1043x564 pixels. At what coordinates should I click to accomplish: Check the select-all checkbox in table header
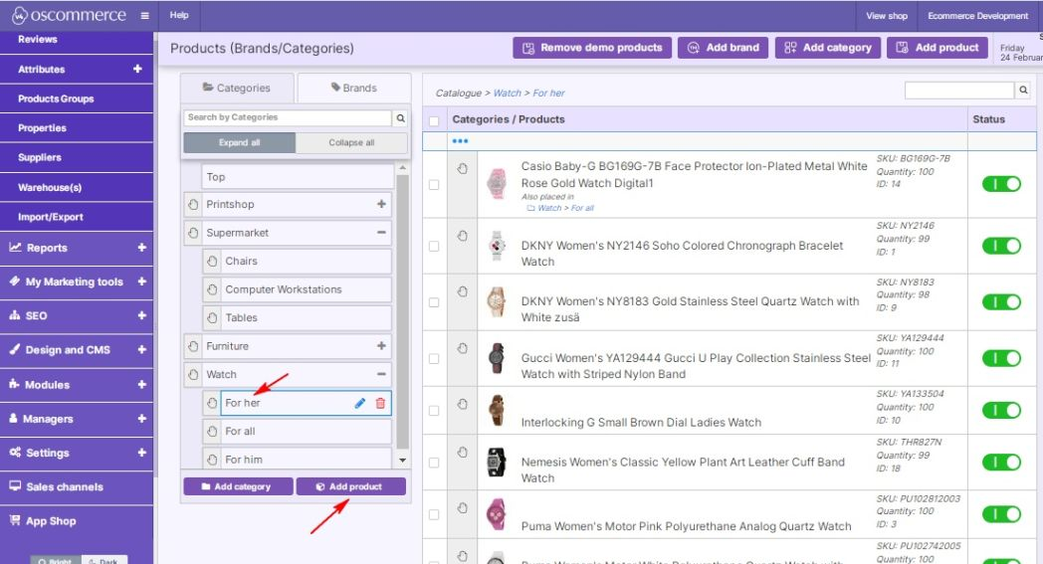click(x=434, y=121)
